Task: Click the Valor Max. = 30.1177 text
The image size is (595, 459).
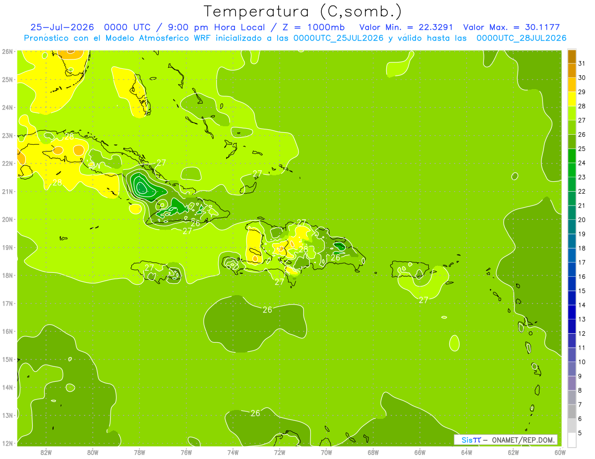Action: coord(511,27)
